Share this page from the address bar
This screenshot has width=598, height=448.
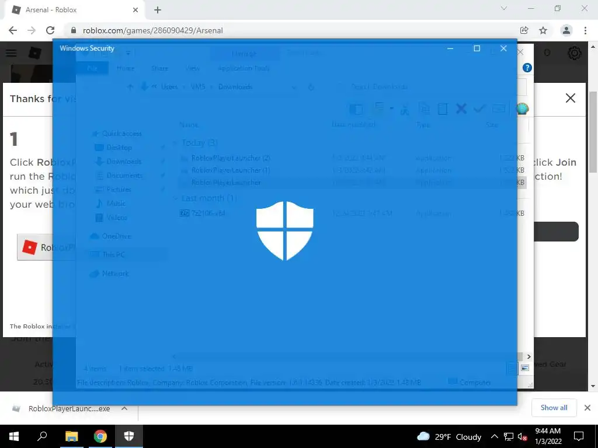click(524, 30)
